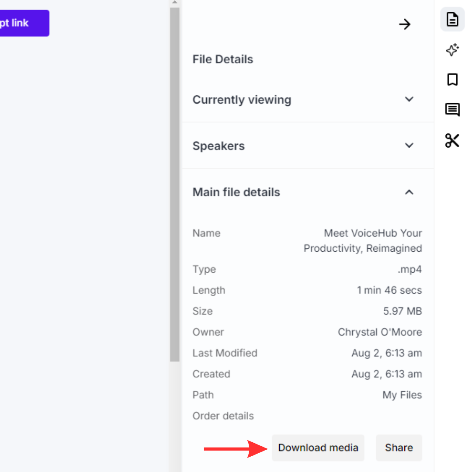Click the 'Order details' label
This screenshot has width=472, height=472.
[223, 416]
